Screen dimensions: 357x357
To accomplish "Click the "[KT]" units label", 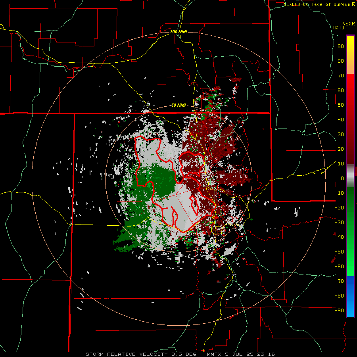I will coord(339,27).
